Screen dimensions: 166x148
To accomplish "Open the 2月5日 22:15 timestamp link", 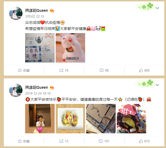I will click(35, 17).
